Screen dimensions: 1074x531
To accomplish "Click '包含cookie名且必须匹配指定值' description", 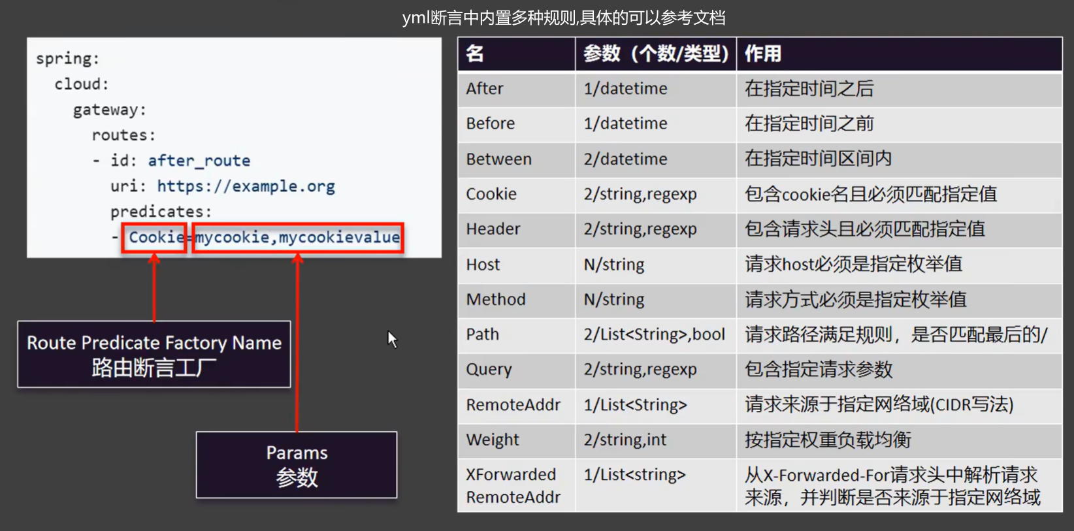I will point(871,194).
